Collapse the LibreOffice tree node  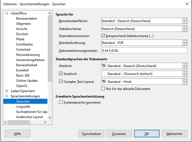[7, 13]
